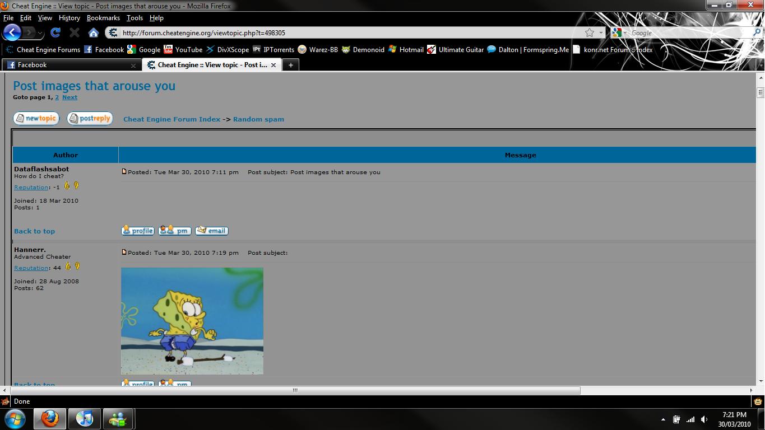Viewport: 765px width, 430px height.
Task: Open the Bookmarks menu
Action: tap(103, 18)
